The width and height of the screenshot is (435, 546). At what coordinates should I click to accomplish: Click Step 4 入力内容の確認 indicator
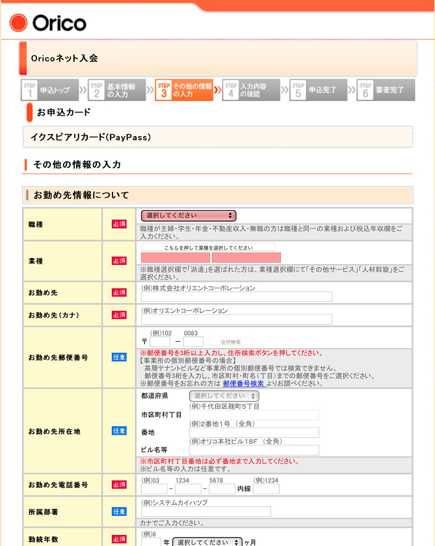[252, 90]
